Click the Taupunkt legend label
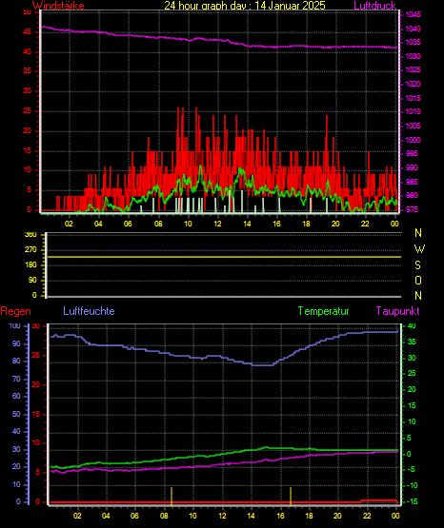This screenshot has height=528, width=444. 398,311
